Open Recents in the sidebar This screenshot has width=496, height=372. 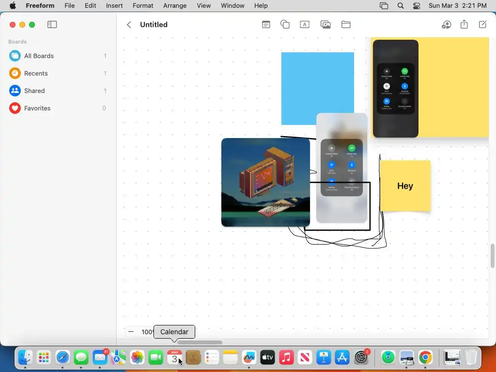tap(58, 74)
